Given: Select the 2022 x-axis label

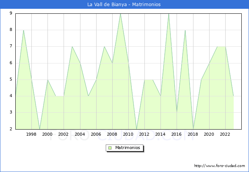Looking at the screenshot, I should pyautogui.click(x=225, y=134).
